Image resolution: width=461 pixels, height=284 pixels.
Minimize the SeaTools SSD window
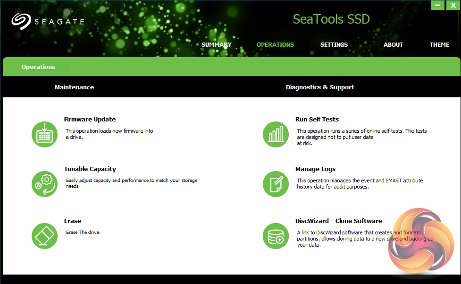coord(437,5)
